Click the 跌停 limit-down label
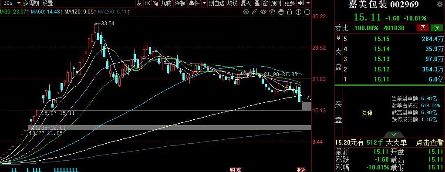This screenshot has height=172, width=445. (367, 113)
